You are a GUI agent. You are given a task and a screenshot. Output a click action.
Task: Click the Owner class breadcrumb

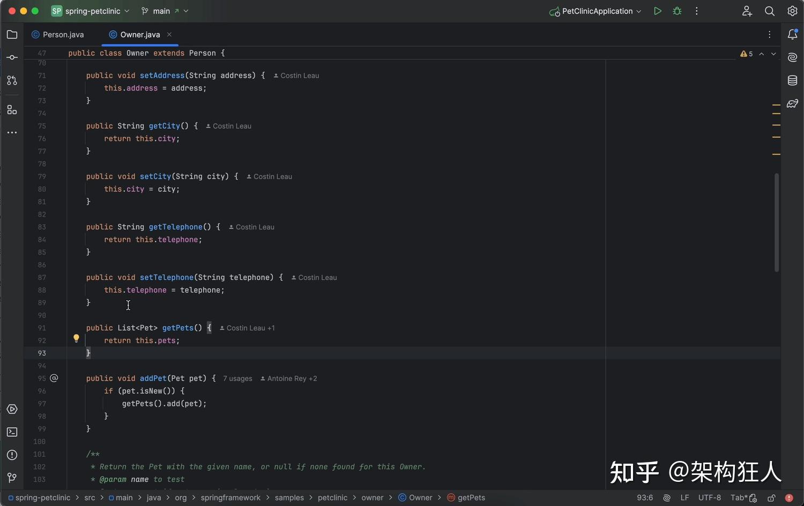(x=415, y=498)
